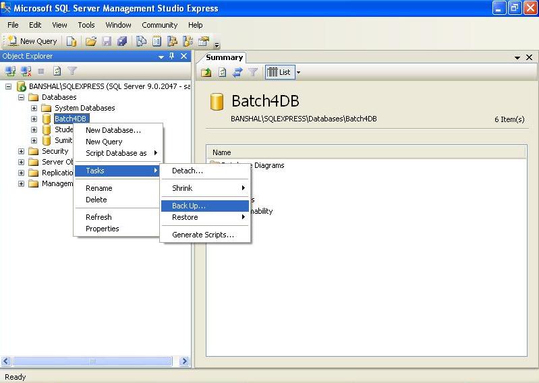Click the New Query toolbar button
Screen dimensions: 539x383
click(32, 41)
